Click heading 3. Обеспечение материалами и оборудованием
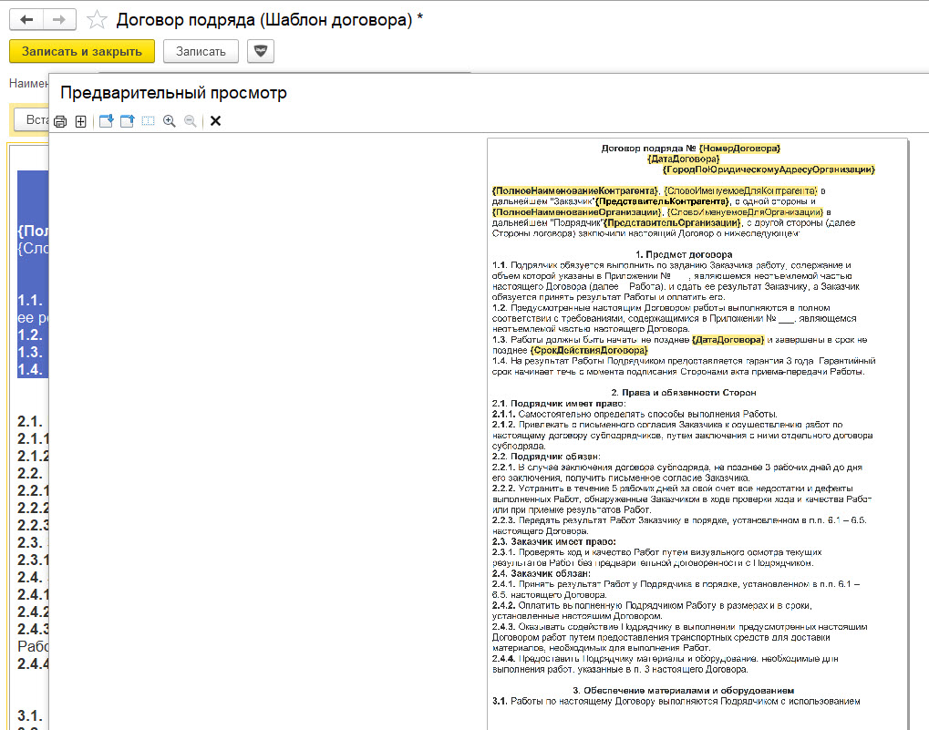The width and height of the screenshot is (929, 730). click(683, 690)
